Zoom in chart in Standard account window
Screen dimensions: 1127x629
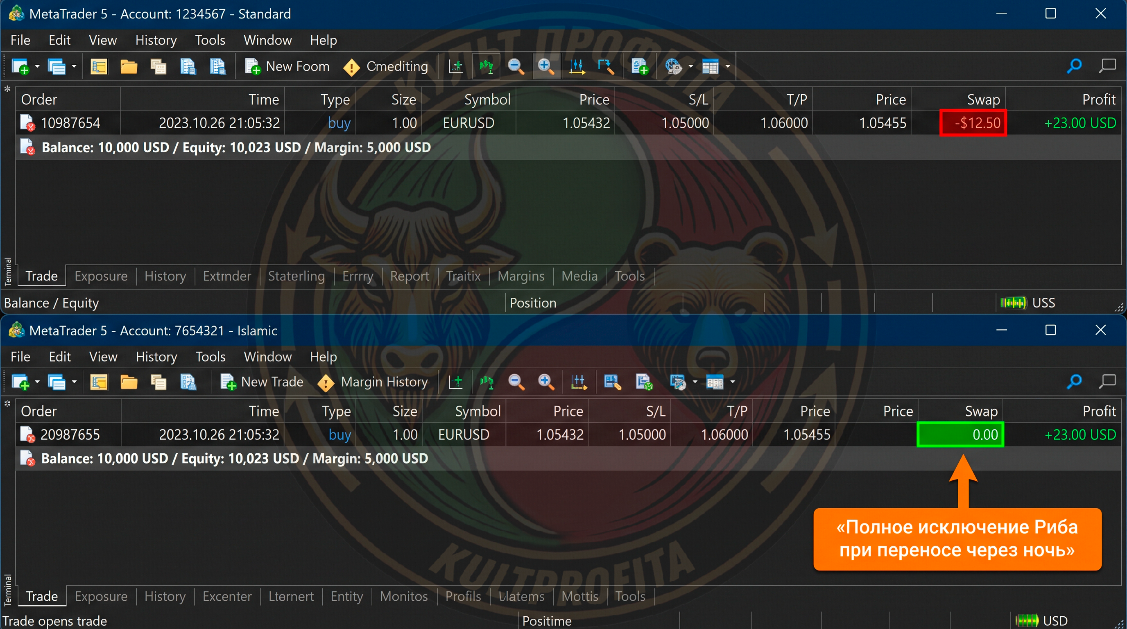pyautogui.click(x=546, y=66)
